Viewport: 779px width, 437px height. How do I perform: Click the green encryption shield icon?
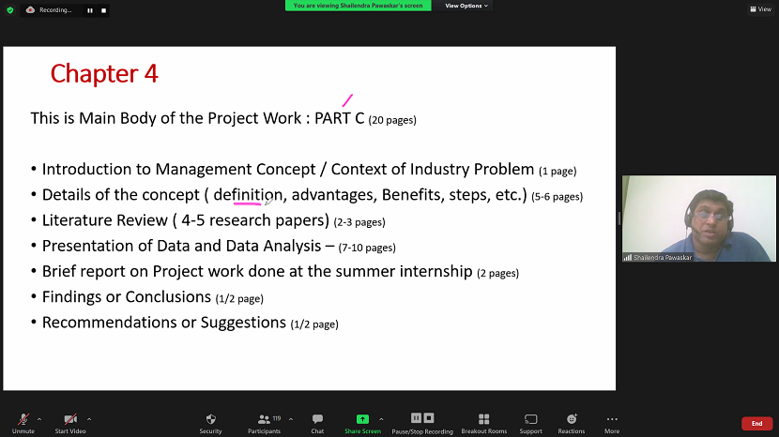coord(9,10)
